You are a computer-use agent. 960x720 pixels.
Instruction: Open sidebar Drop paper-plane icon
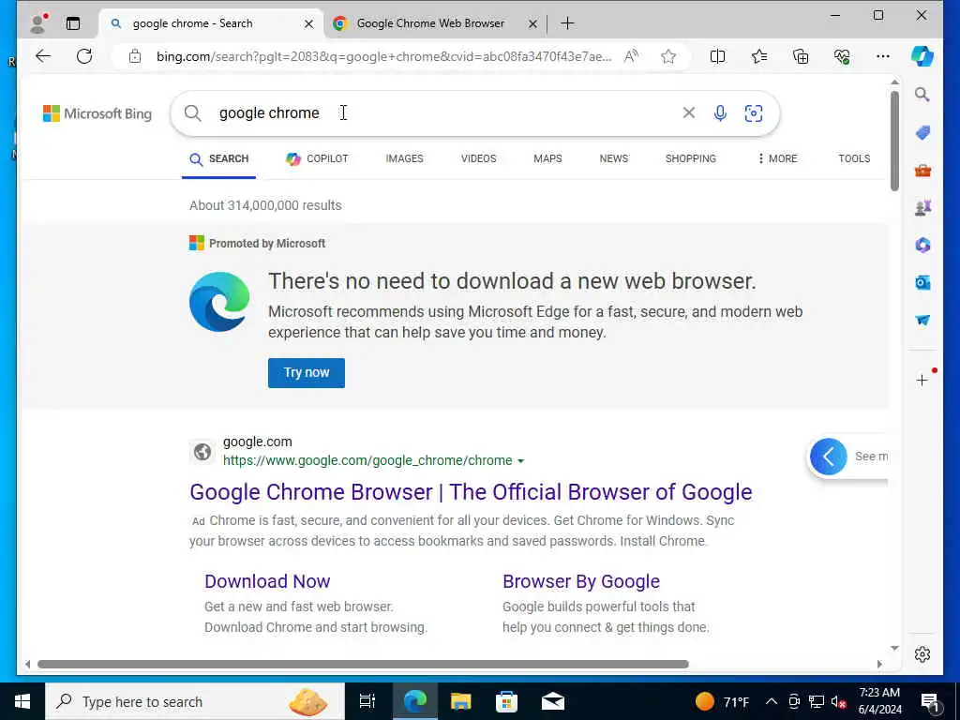point(922,320)
